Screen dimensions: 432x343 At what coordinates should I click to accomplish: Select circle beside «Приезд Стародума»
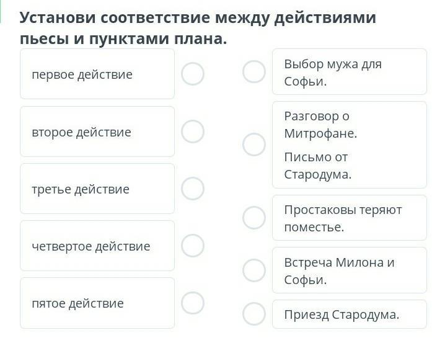[253, 314]
